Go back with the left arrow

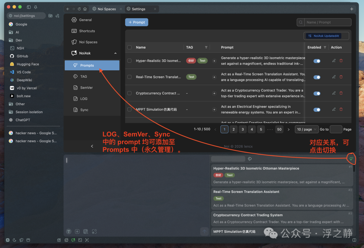(x=68, y=9)
